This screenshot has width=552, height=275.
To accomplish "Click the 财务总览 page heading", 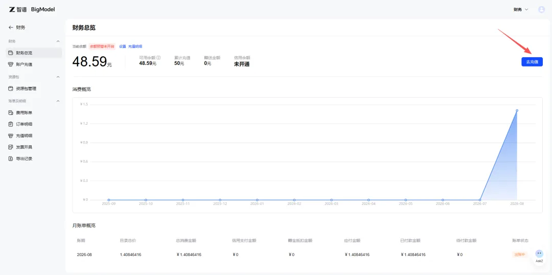I will [84, 28].
